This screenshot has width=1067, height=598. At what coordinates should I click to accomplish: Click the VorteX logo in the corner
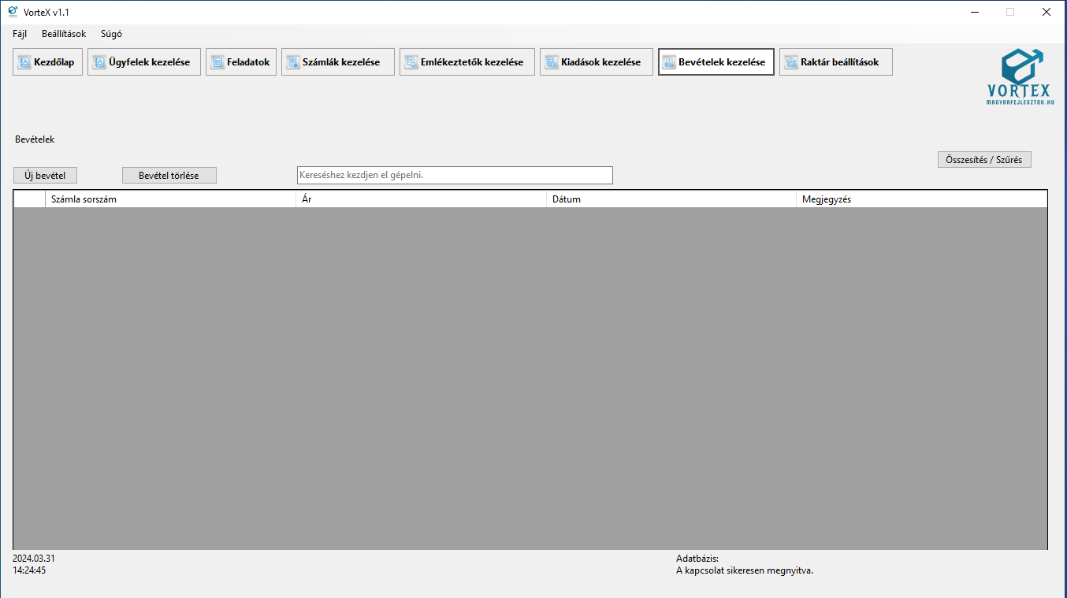coord(1020,76)
